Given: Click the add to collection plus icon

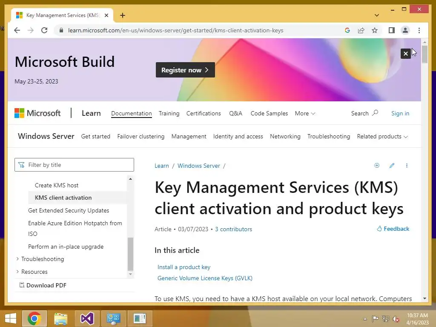Looking at the screenshot, I should [x=377, y=166].
